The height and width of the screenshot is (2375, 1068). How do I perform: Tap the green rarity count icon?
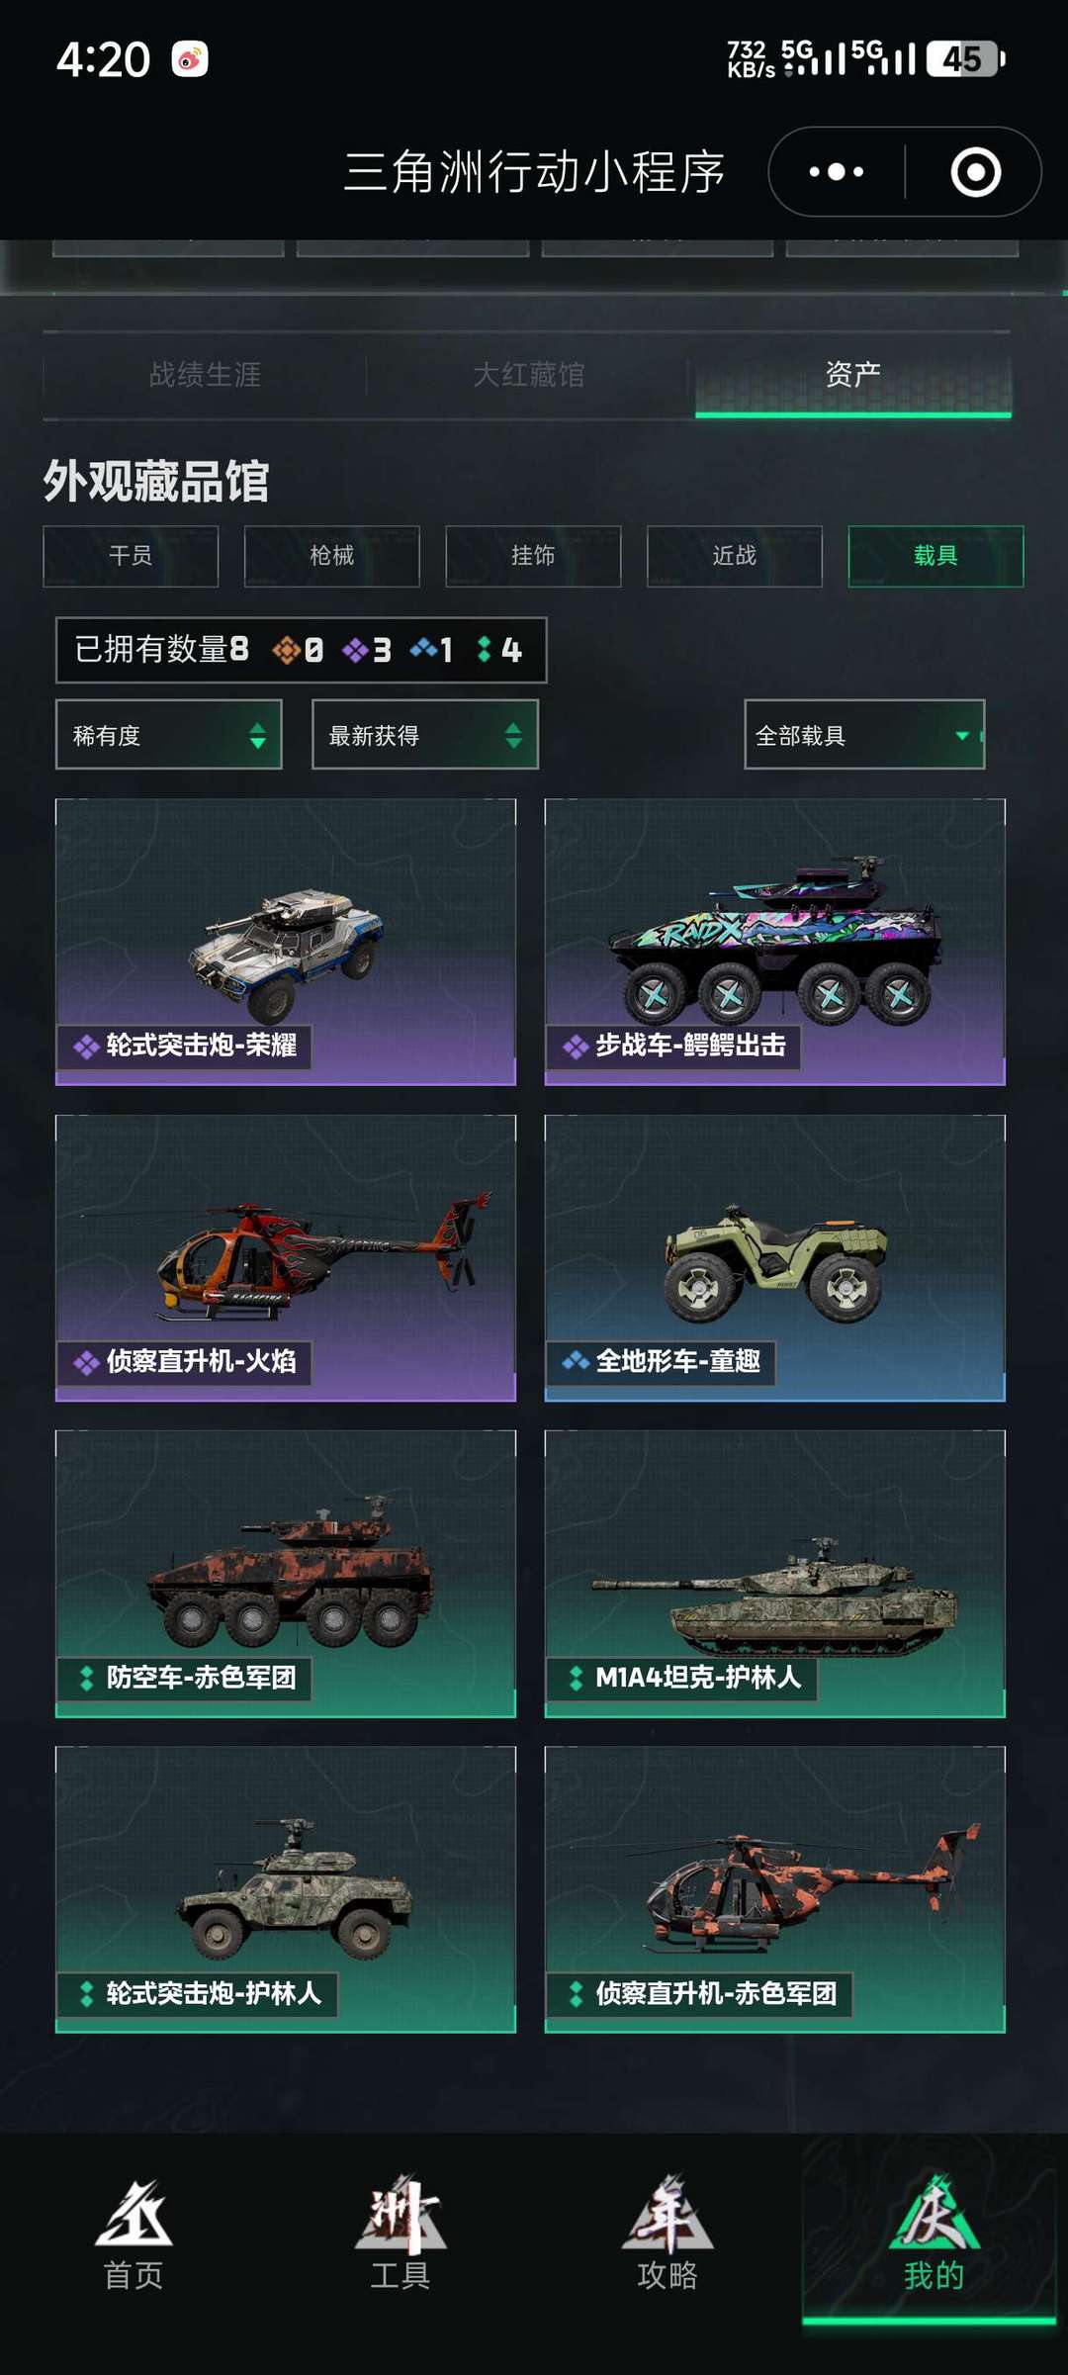[x=484, y=650]
